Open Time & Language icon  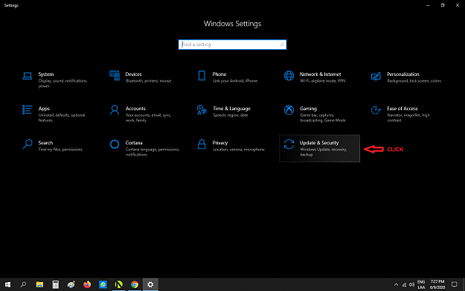point(202,109)
